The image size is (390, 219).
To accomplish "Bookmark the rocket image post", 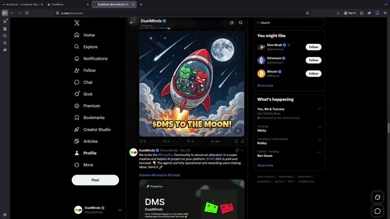I will (236, 141).
